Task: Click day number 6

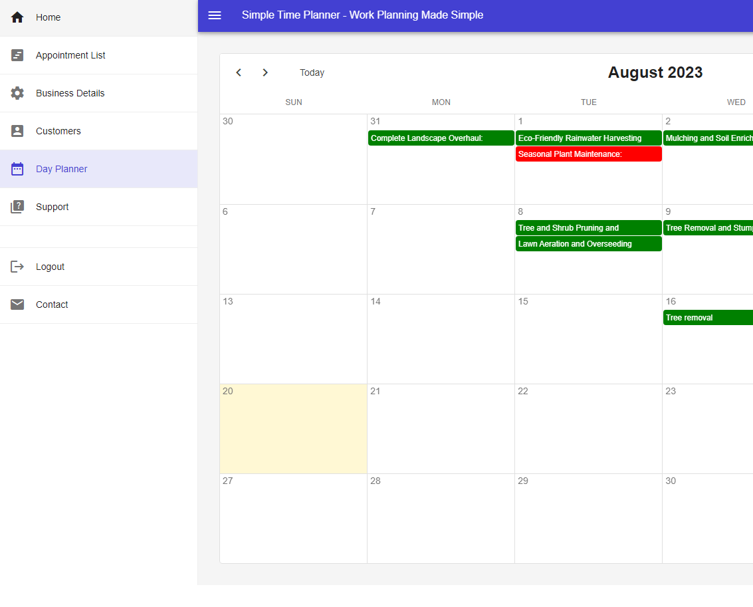Action: (225, 212)
